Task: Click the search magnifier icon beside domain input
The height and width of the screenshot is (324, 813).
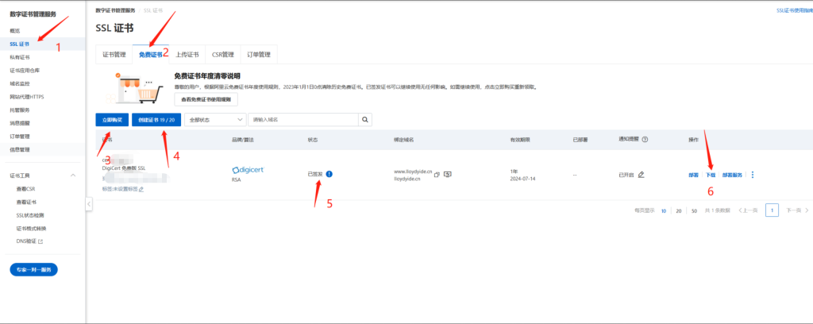Action: [x=365, y=119]
